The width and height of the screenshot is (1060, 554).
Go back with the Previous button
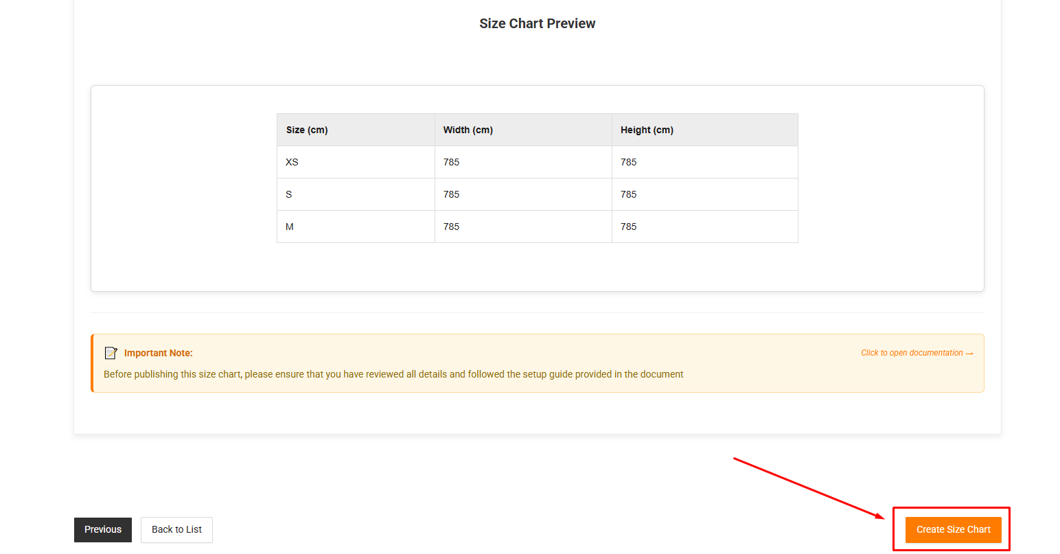[x=103, y=529]
